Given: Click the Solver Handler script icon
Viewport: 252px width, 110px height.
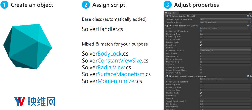Looking at the screenshot, I should 168,16.
